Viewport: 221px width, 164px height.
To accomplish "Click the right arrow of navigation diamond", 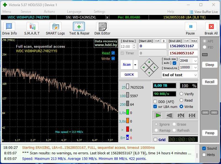I will pyautogui.click(x=155, y=67).
